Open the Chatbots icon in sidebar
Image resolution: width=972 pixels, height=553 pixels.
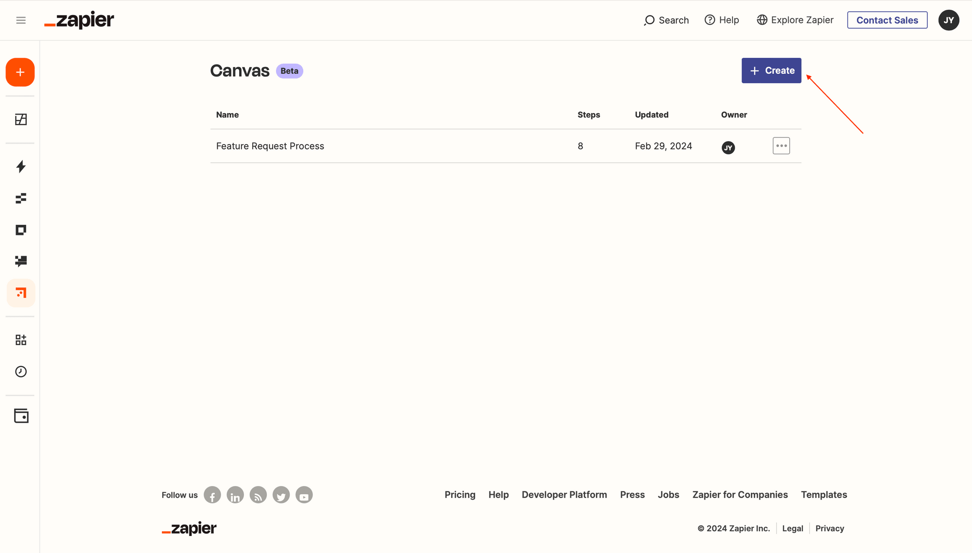(21, 262)
